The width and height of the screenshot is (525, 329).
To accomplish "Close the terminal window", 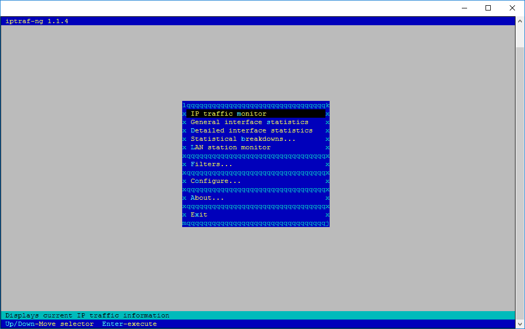I will pyautogui.click(x=512, y=8).
